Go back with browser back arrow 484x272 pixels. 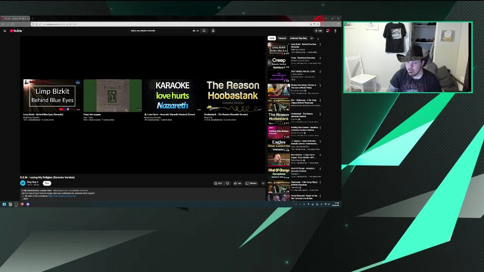point(3,24)
